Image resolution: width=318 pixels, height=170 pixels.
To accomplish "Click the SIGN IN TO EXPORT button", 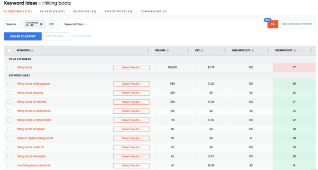I will [23, 36].
